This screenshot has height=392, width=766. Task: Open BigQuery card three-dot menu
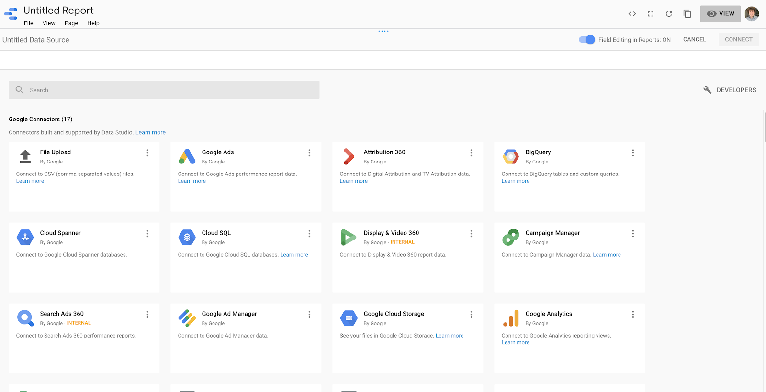pyautogui.click(x=633, y=153)
